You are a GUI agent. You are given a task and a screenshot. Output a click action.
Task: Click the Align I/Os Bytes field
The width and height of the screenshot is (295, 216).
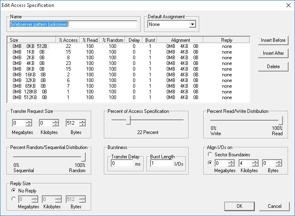point(269,163)
